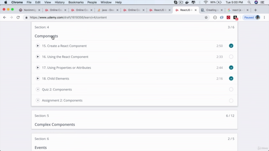Click the blue feather extension icon
269x151 pixels.
tap(222, 18)
